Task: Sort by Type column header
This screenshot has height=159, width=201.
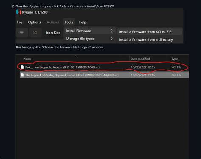Action: point(175,59)
